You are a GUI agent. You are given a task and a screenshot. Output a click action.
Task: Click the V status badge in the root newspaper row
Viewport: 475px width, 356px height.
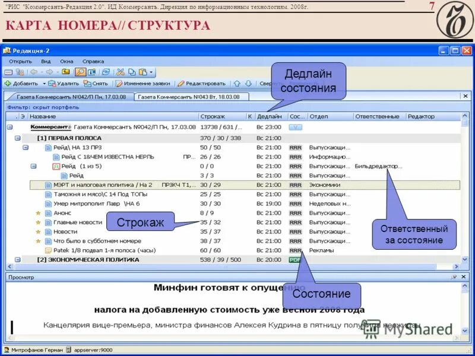tap(295, 128)
